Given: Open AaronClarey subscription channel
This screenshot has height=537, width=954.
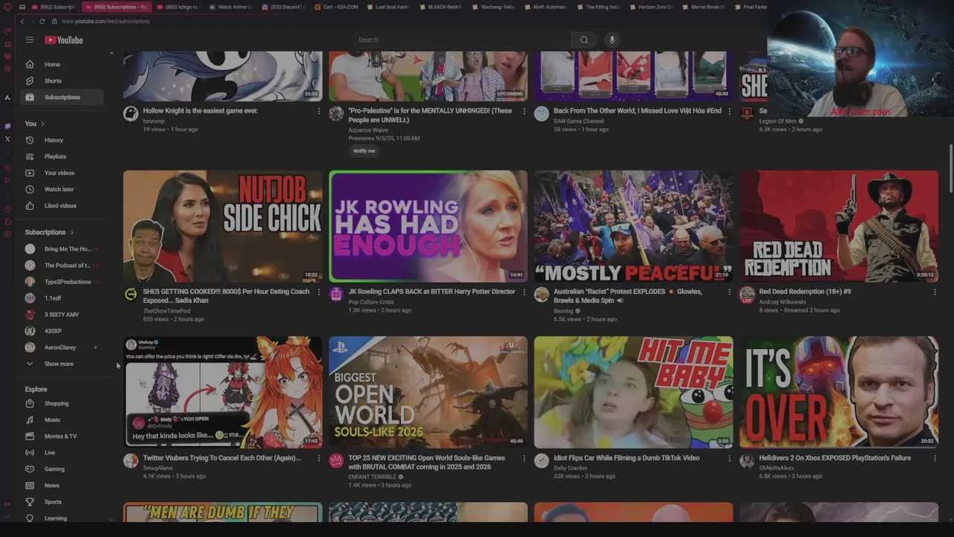Looking at the screenshot, I should tap(63, 348).
